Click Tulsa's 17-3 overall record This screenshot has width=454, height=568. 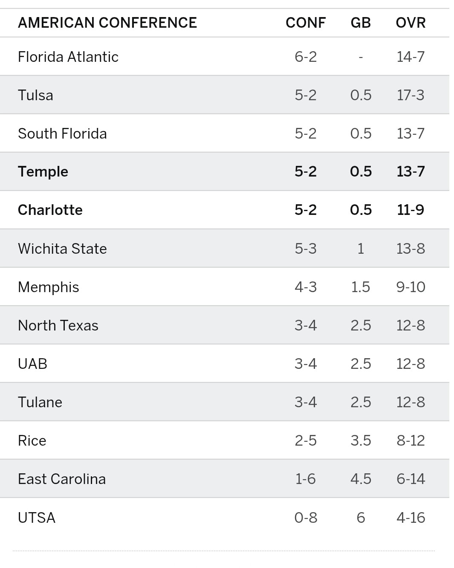pyautogui.click(x=411, y=95)
